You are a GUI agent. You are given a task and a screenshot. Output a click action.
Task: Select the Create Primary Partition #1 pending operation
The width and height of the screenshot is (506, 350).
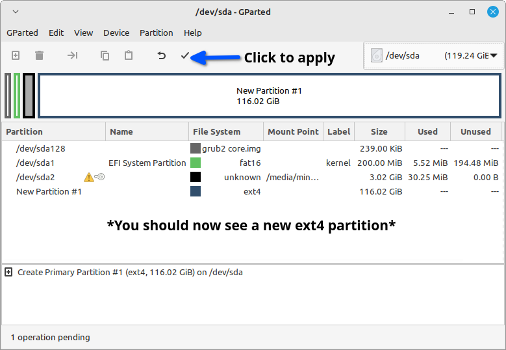click(130, 272)
